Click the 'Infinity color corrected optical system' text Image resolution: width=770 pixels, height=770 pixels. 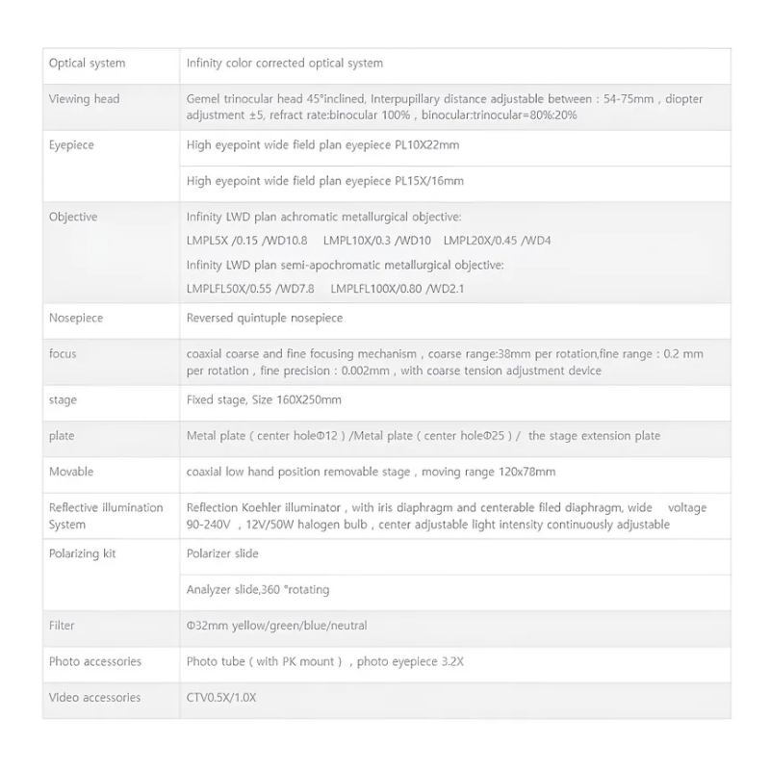[284, 64]
